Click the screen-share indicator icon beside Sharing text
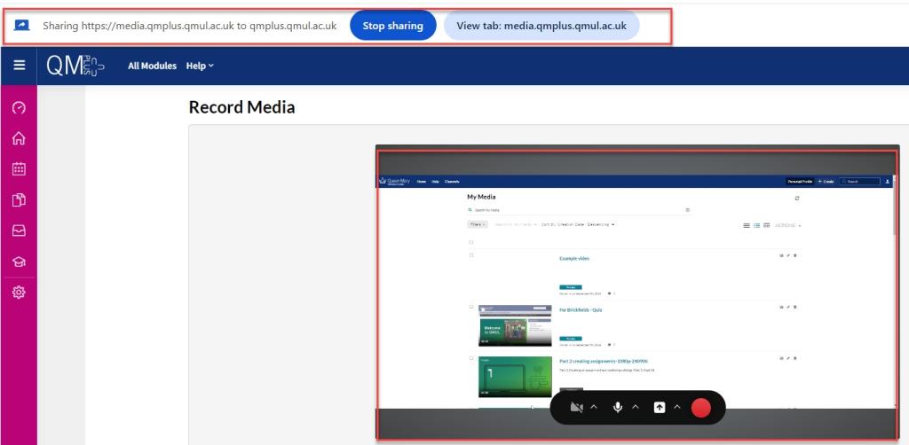The image size is (909, 445). pyautogui.click(x=22, y=26)
